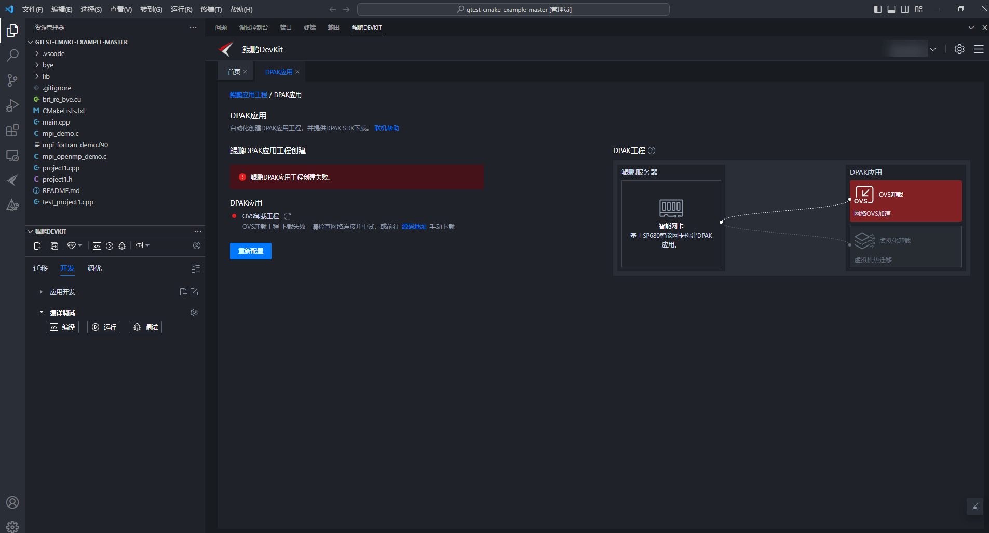
Task: Click the 重新配置 button
Action: coord(251,251)
